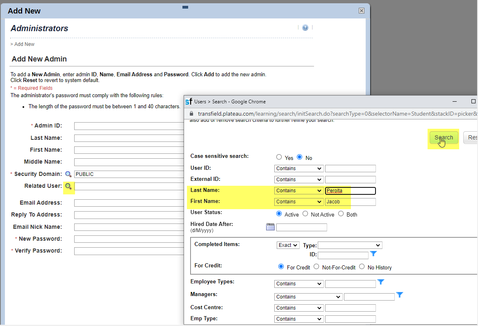Close the Add New dialog

coord(361,11)
